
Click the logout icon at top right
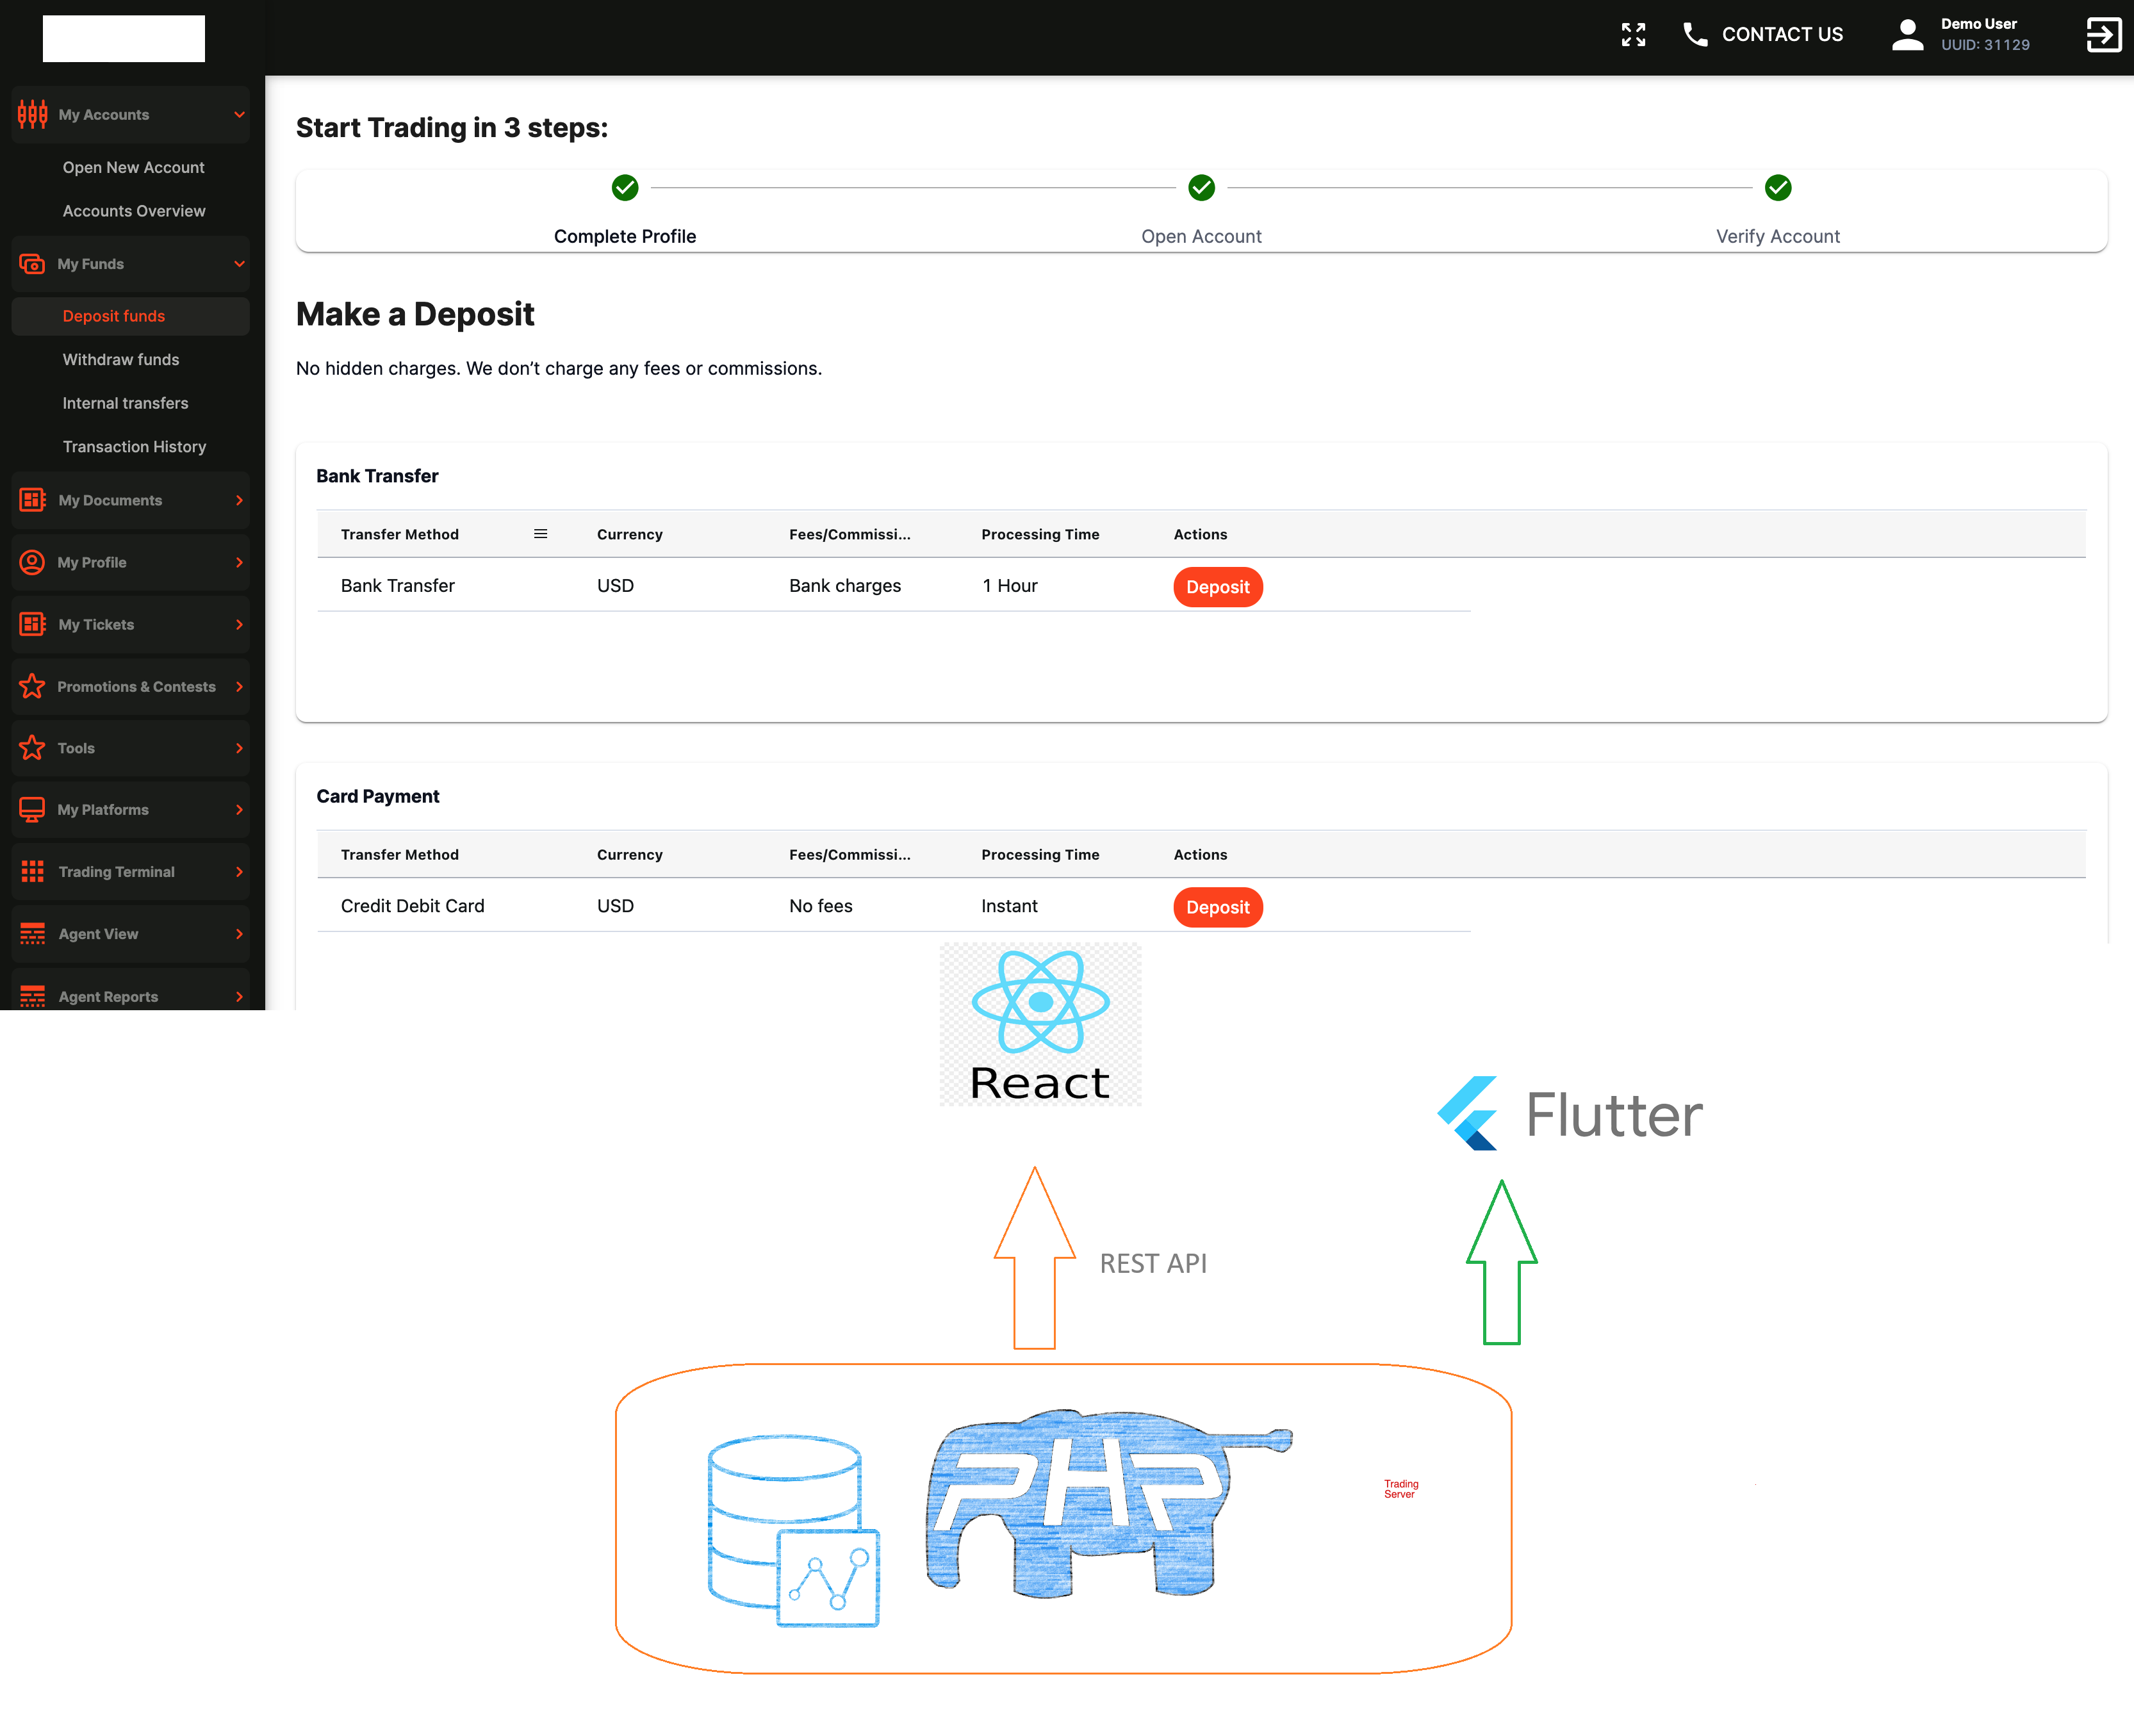point(2103,35)
